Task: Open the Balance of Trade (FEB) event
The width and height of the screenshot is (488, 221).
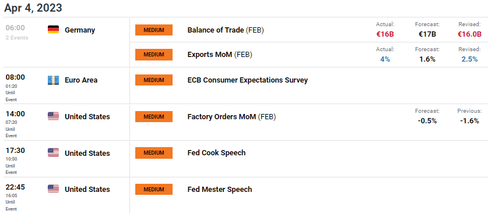Action: point(226,30)
